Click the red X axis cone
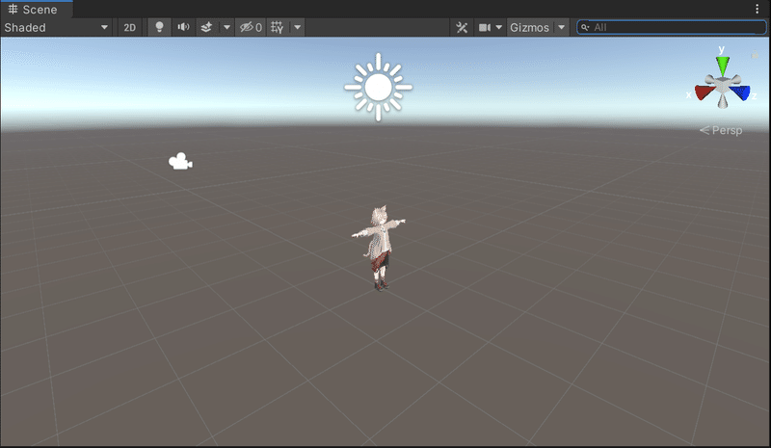Viewport: 771px width, 448px height. [705, 92]
